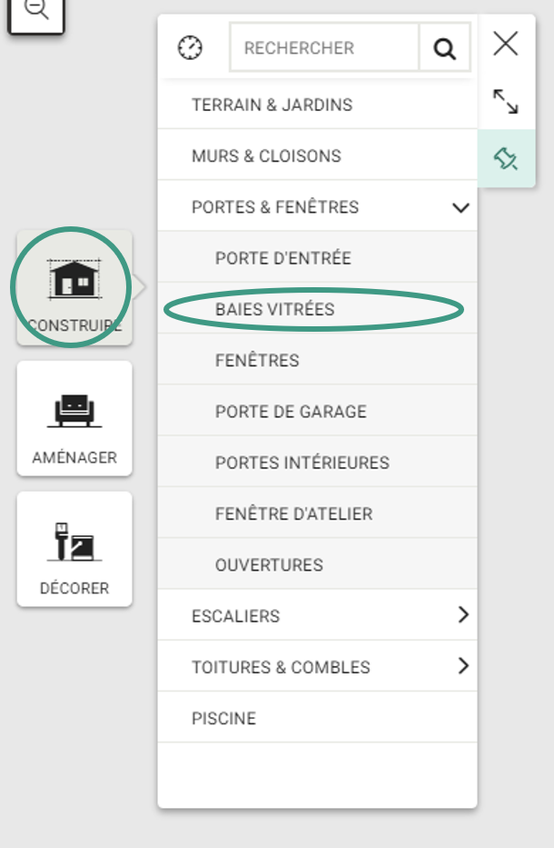Open the Aménager armchair icon category

tap(74, 419)
